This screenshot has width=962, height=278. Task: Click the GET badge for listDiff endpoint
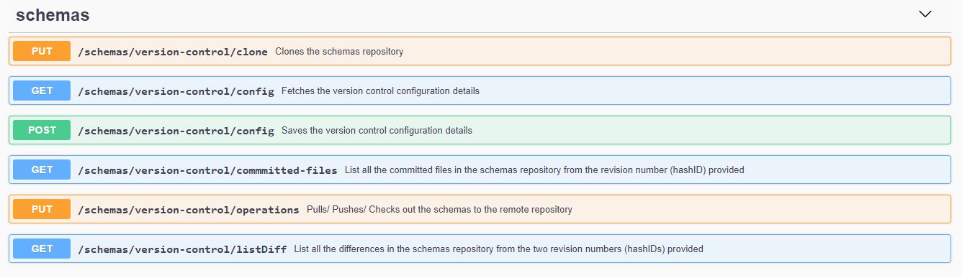click(x=42, y=249)
